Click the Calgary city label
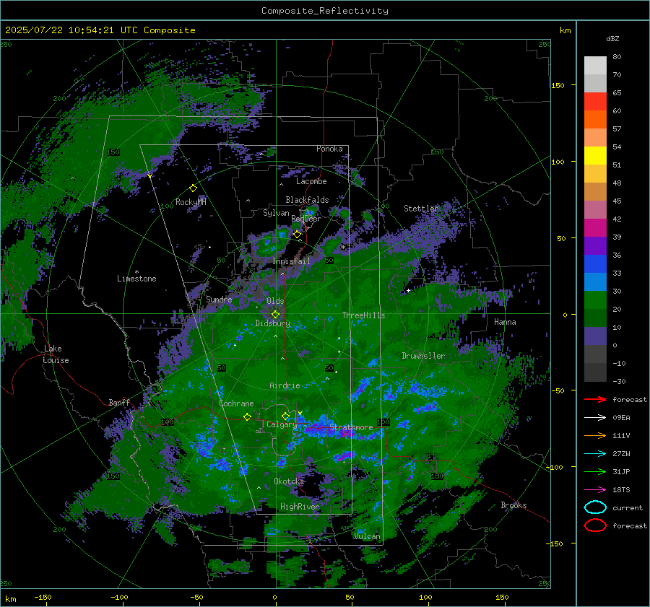650x607 pixels. (282, 424)
